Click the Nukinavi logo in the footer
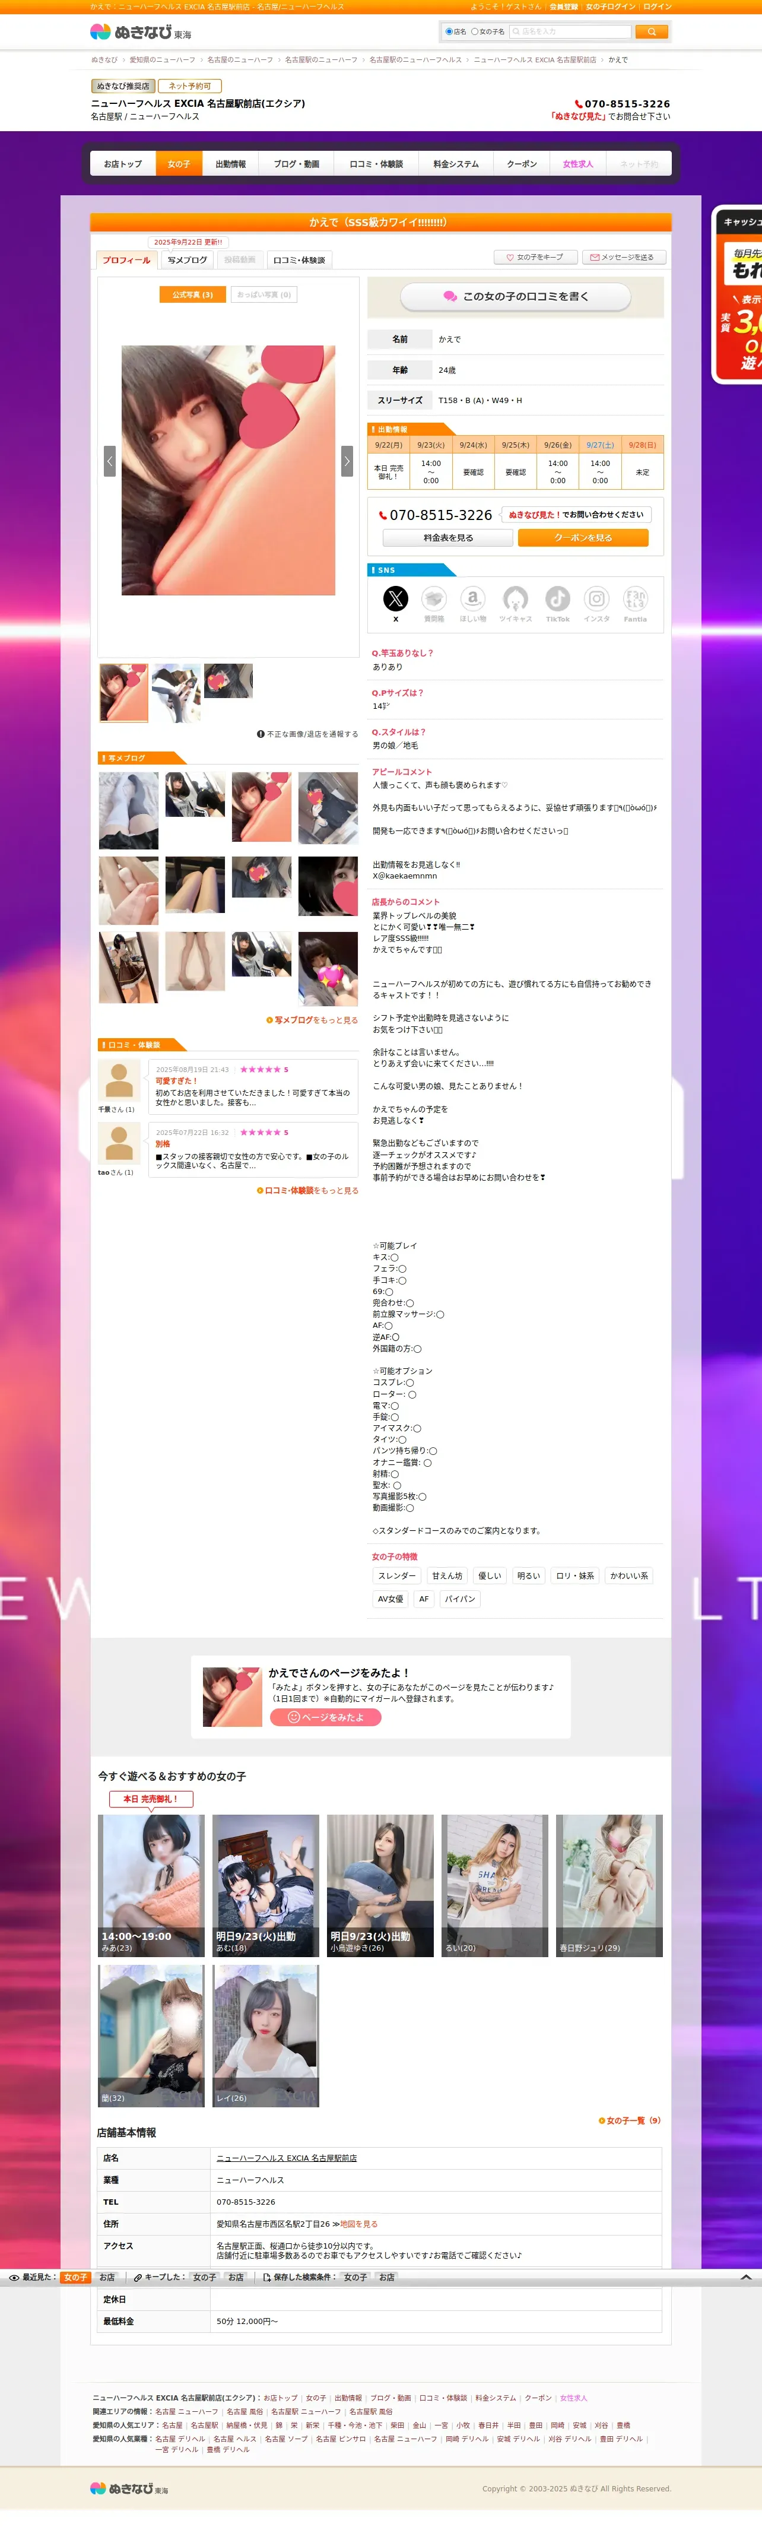 pos(128,2488)
